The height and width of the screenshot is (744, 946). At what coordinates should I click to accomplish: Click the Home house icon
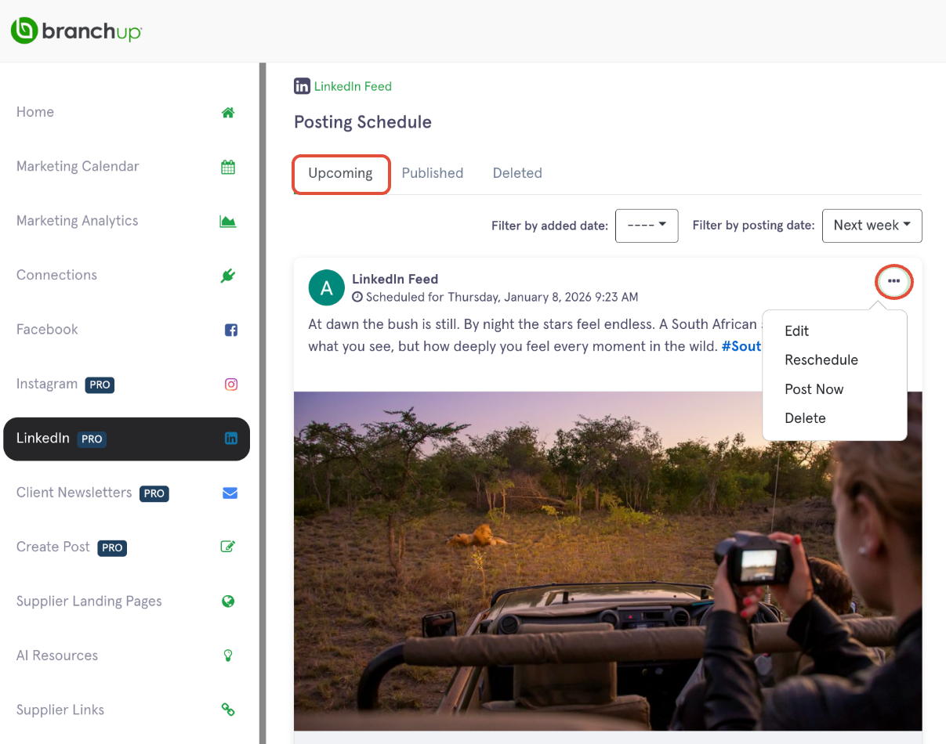point(228,112)
